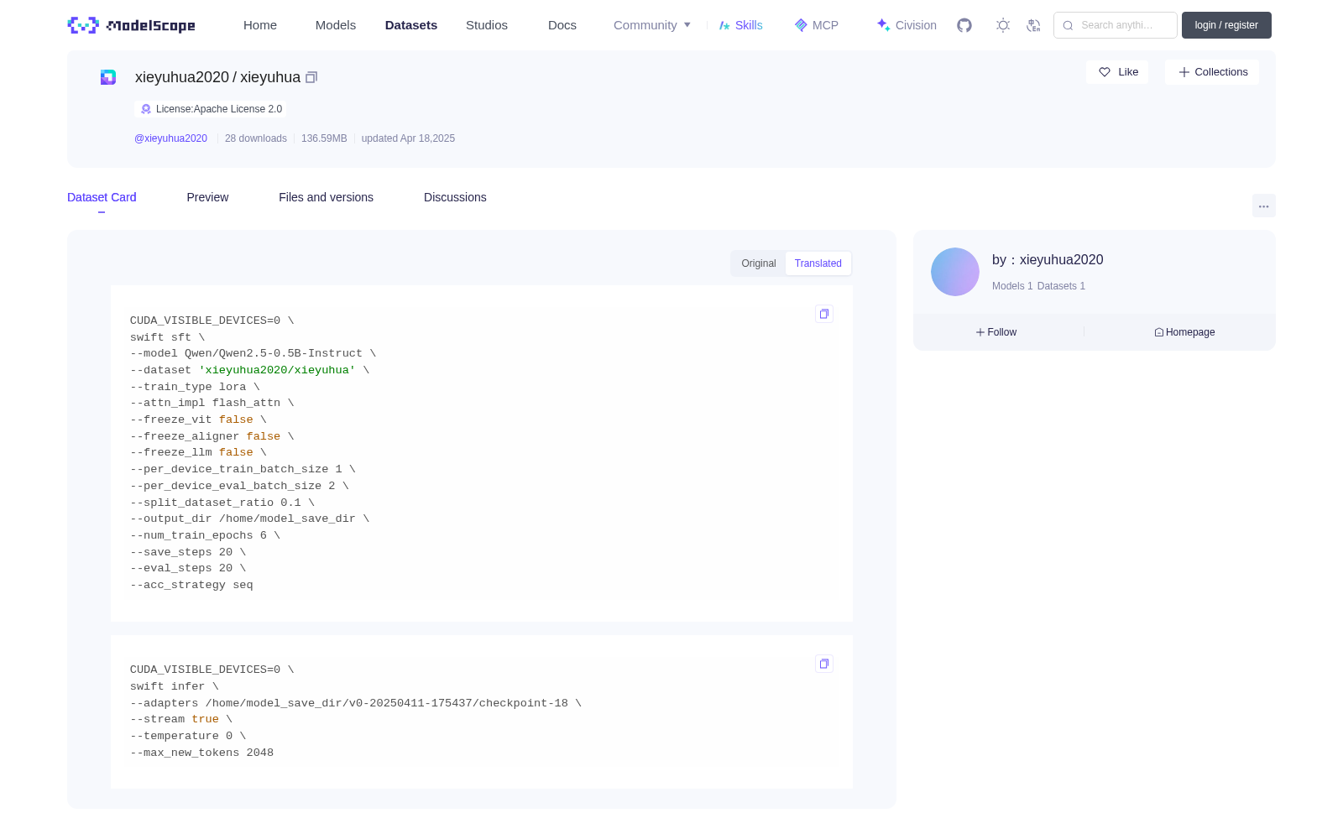The height and width of the screenshot is (839, 1343).
Task: Click the Apache License 2.0 badge
Action: click(x=211, y=109)
